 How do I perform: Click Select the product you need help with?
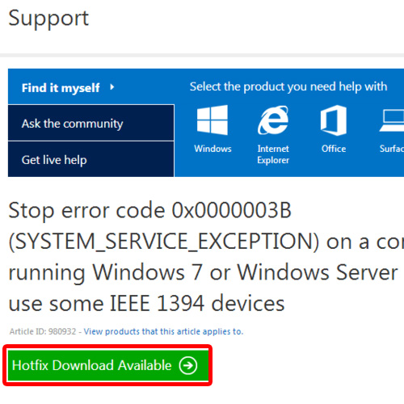coord(288,86)
